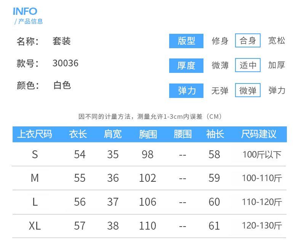
Task: Choose the 宽松 fit option
Action: coord(276,41)
